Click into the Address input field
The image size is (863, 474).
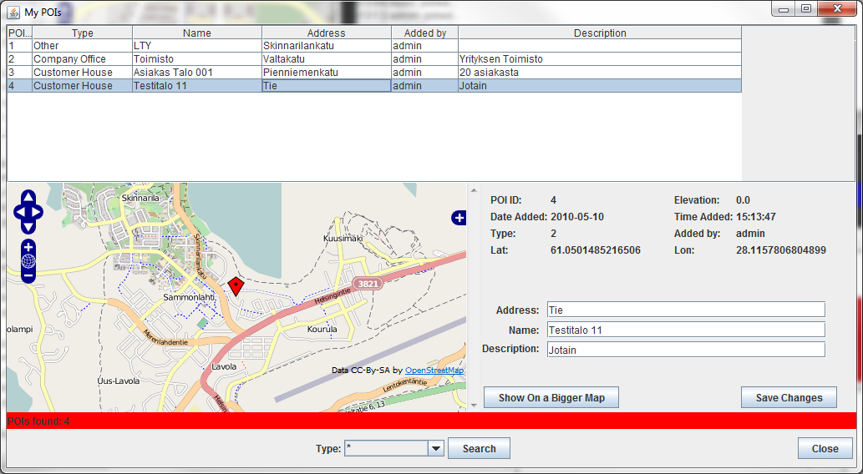coord(687,310)
